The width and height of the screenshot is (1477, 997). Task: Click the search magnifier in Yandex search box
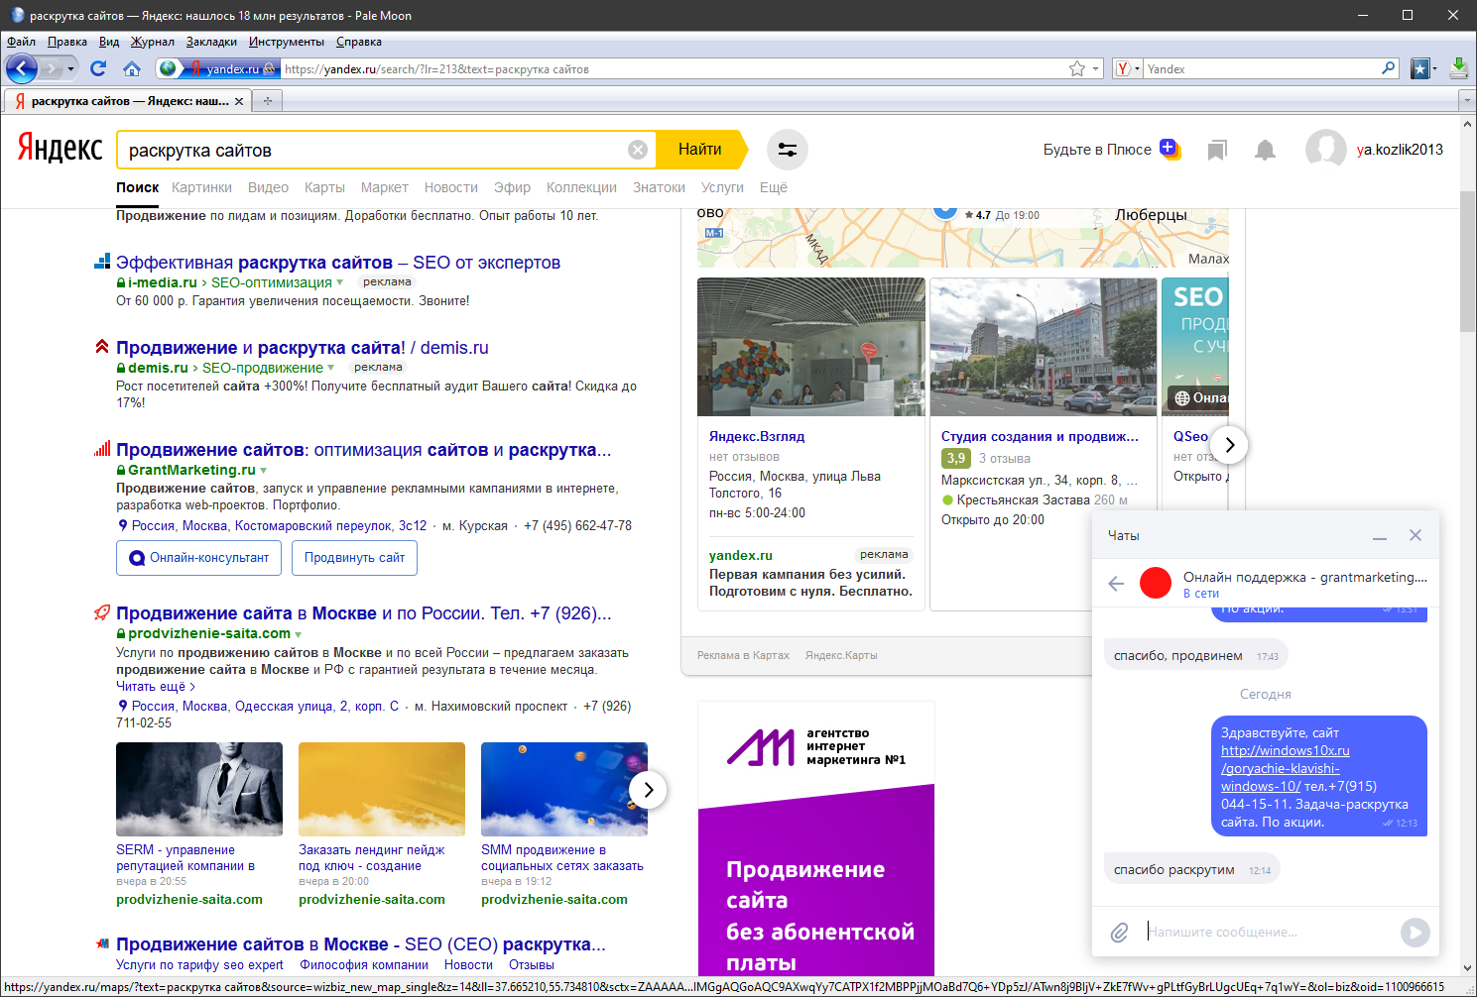[x=1389, y=68]
